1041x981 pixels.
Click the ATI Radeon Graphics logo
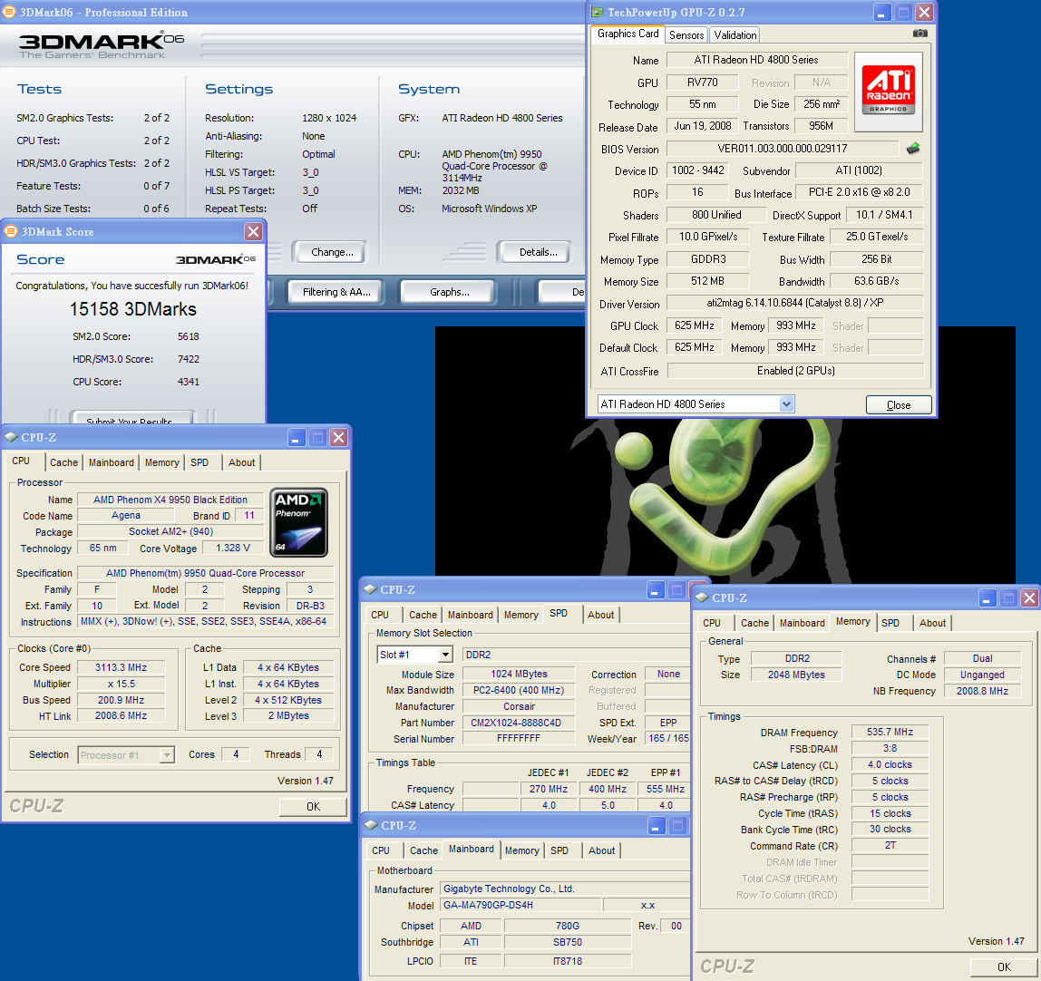[x=889, y=89]
